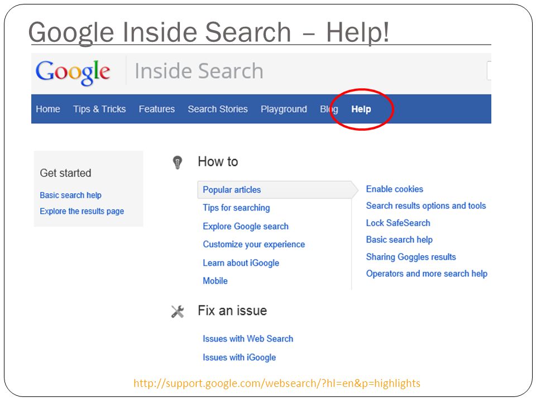536x402 pixels.
Task: Open Operators and more search help
Action: pyautogui.click(x=427, y=274)
